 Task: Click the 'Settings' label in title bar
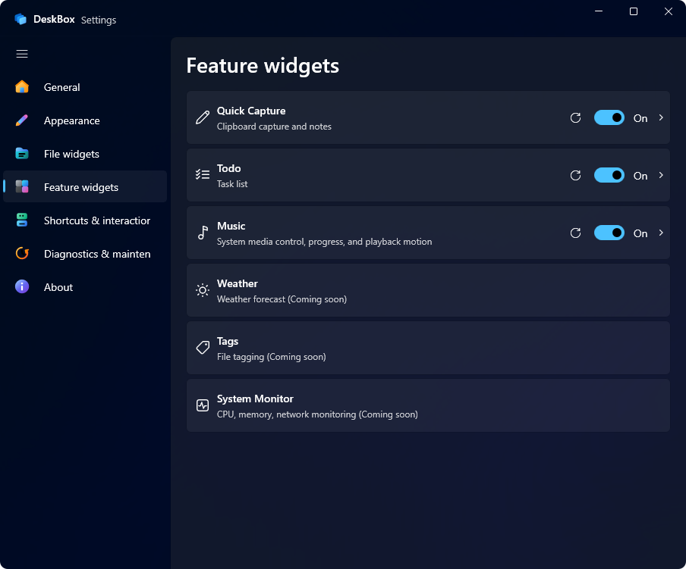(99, 20)
